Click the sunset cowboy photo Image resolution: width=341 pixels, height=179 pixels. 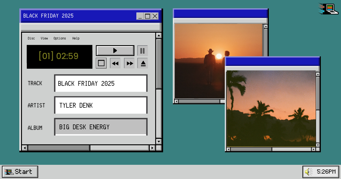tap(199, 61)
